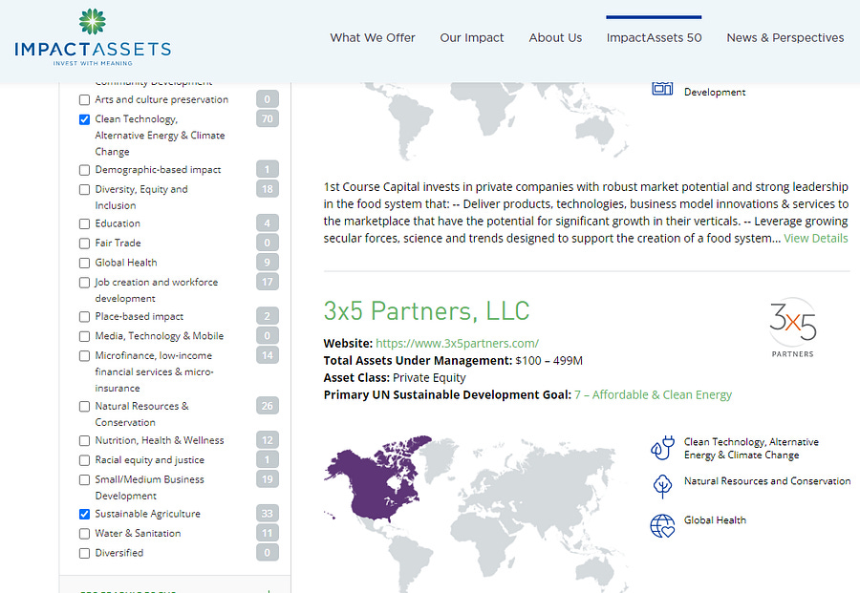Click the ImpactAssets logo
The height and width of the screenshot is (593, 860).
click(x=93, y=37)
